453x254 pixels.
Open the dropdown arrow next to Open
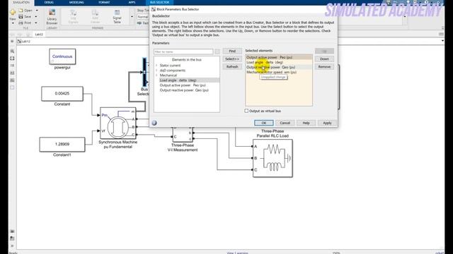pos(37,11)
